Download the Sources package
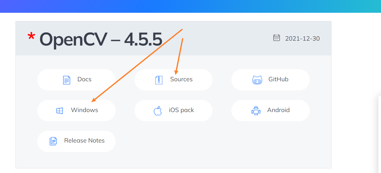381x173 pixels. tap(173, 80)
